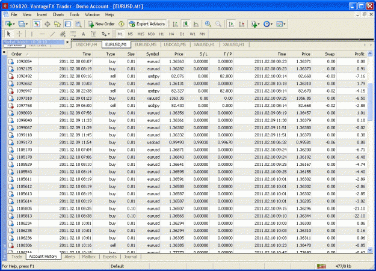Open the Charts menu
This screenshot has width=376, height=271.
(x=58, y=14)
